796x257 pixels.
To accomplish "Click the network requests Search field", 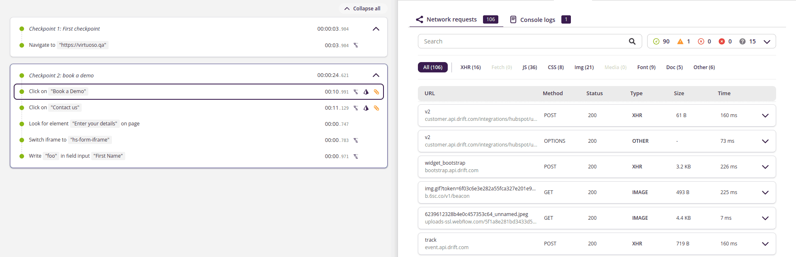I will (x=522, y=41).
